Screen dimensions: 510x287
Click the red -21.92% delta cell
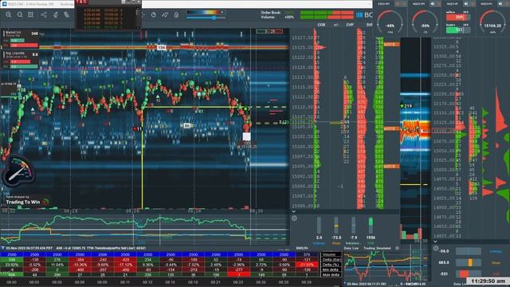click(x=307, y=265)
